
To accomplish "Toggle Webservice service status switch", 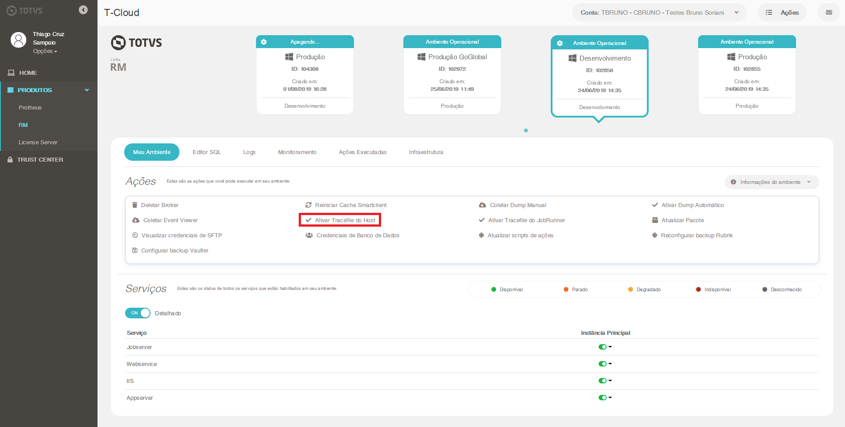I will click(x=602, y=364).
